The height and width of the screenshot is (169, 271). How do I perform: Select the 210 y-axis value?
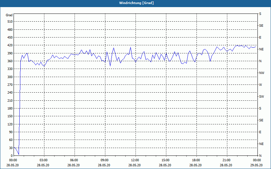10,100
